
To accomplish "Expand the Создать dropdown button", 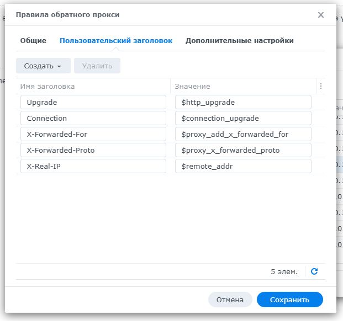I will tap(43, 66).
